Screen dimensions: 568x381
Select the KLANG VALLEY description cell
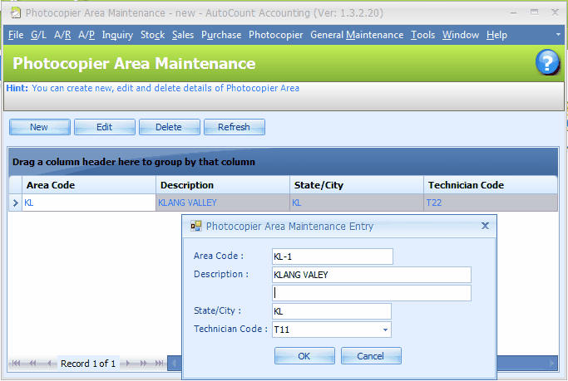(223, 203)
